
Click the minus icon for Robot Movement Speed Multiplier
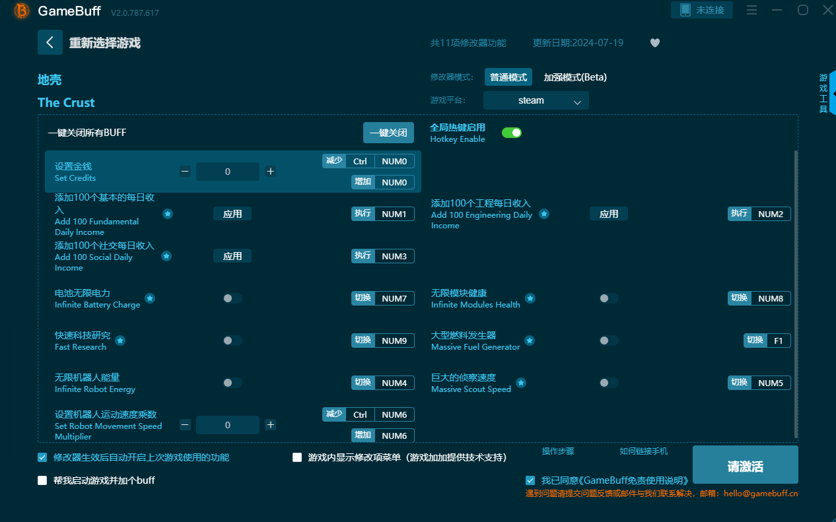click(x=186, y=425)
